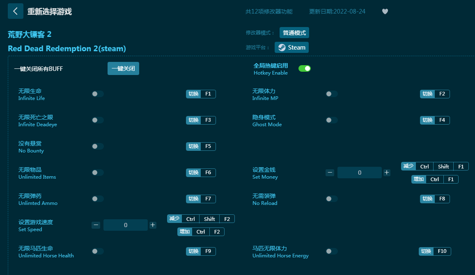Enable the Infinite Deadeye toggle
Image resolution: width=475 pixels, height=275 pixels.
coord(98,120)
